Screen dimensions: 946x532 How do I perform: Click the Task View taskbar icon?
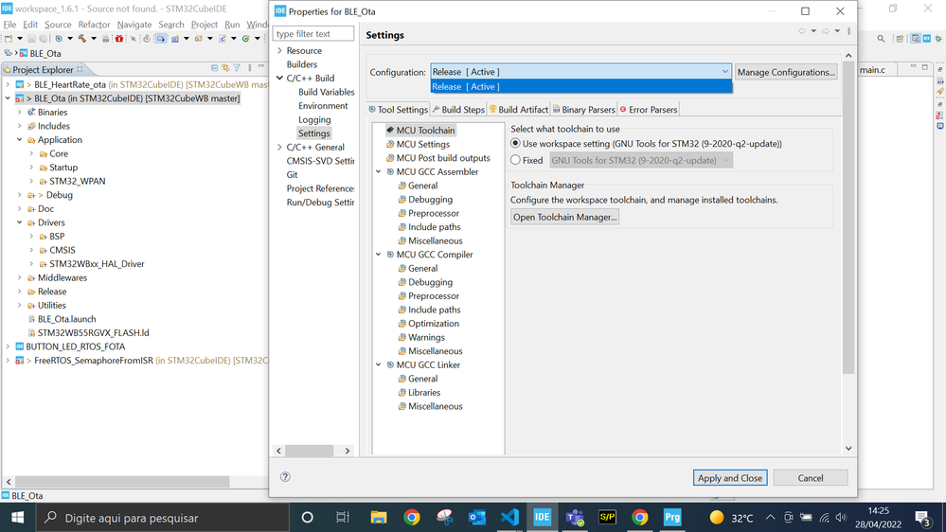tap(343, 518)
